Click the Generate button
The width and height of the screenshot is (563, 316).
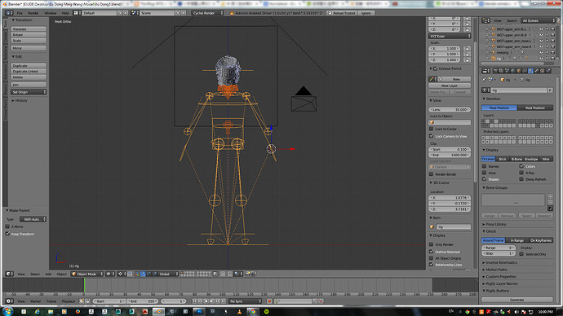[x=516, y=300]
